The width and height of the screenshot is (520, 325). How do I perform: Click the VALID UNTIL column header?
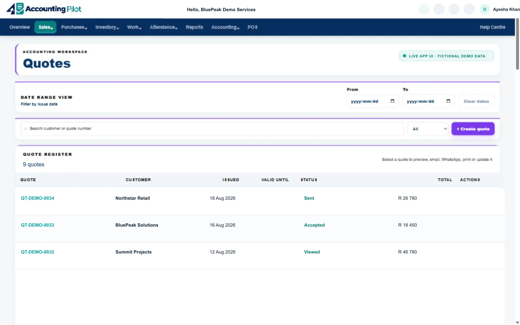[275, 180]
